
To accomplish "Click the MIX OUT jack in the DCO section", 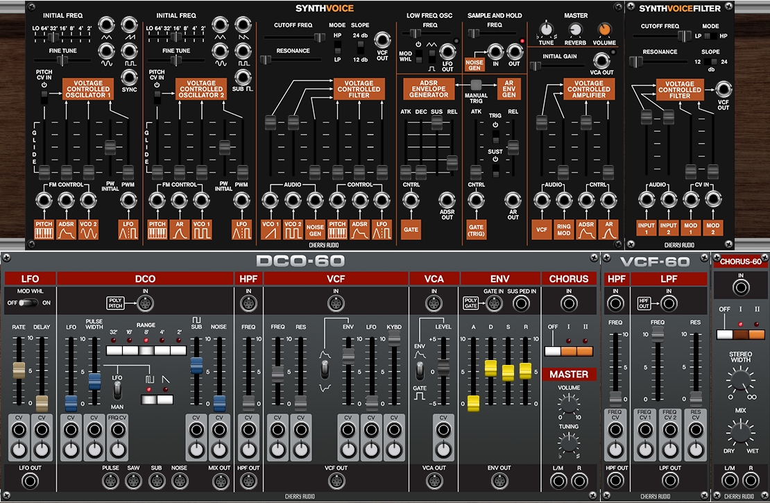I will tap(221, 479).
